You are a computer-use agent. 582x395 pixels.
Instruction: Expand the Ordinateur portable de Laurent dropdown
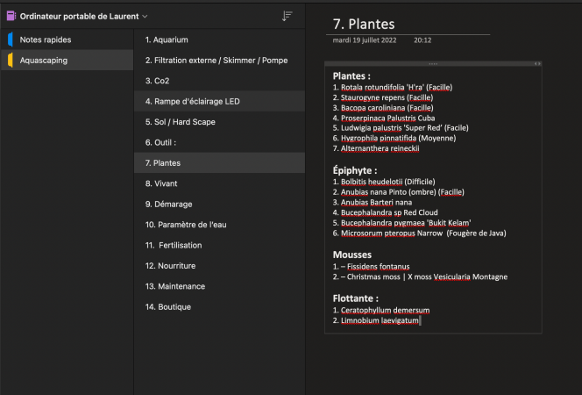(145, 17)
